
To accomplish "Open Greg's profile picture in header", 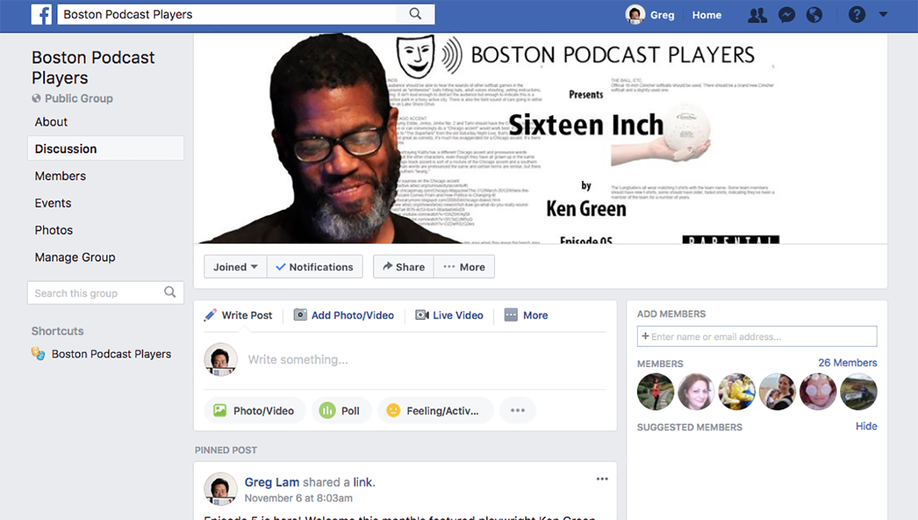I will [x=635, y=14].
